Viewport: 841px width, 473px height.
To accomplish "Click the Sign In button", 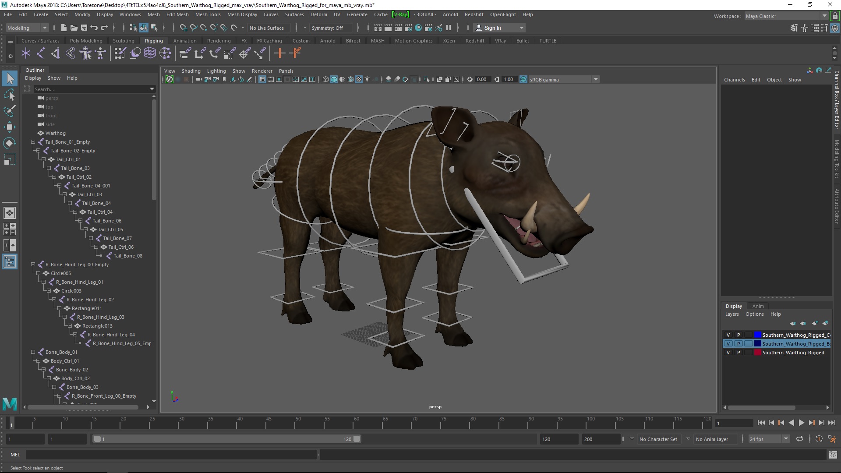I will (492, 28).
